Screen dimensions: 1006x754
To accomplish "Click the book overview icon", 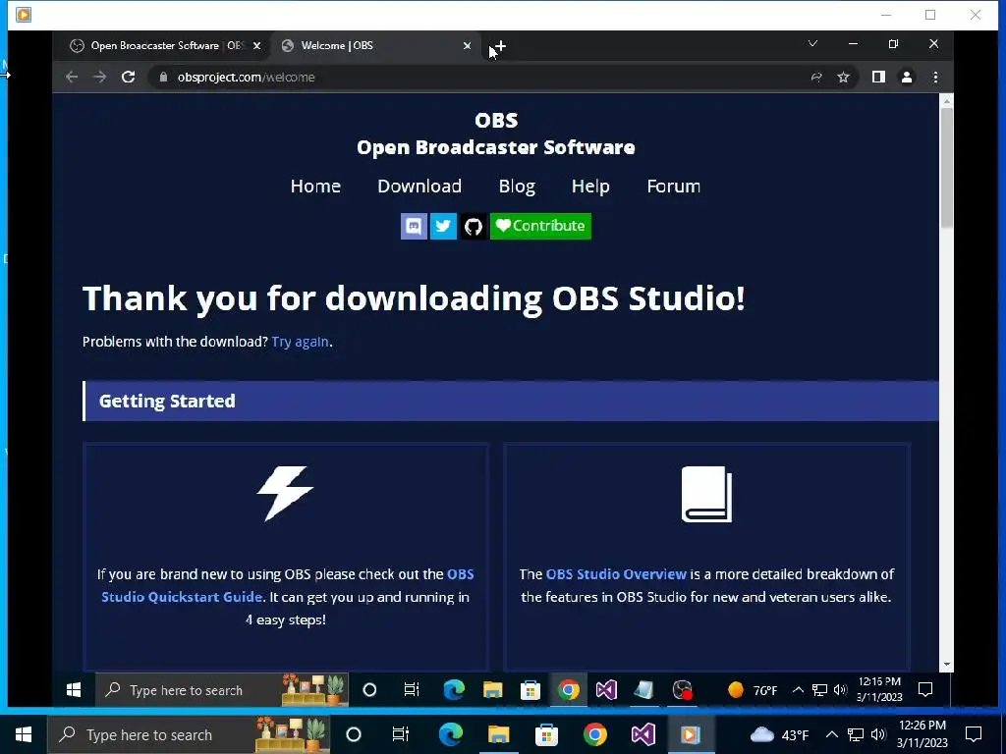I will coord(706,495).
